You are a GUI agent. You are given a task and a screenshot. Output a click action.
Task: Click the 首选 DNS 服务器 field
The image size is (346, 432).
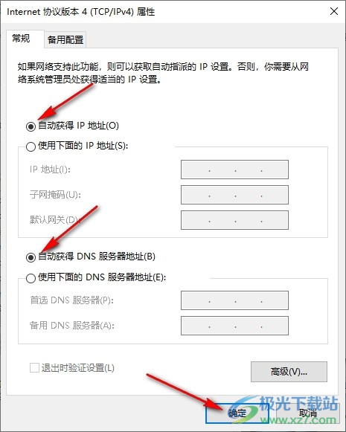[x=234, y=300]
